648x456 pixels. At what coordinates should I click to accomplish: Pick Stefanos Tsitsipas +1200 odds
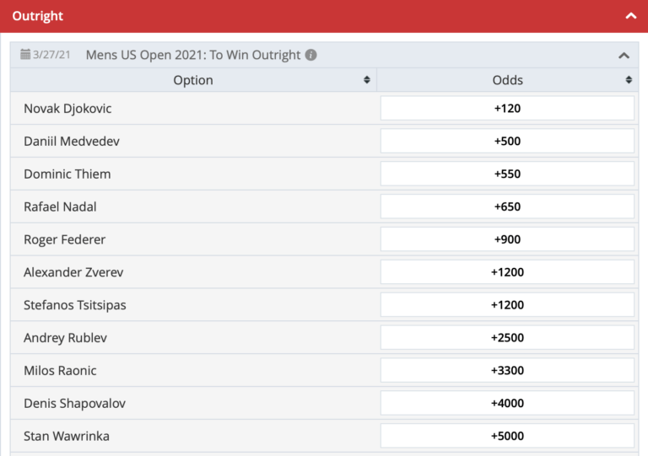[507, 305]
